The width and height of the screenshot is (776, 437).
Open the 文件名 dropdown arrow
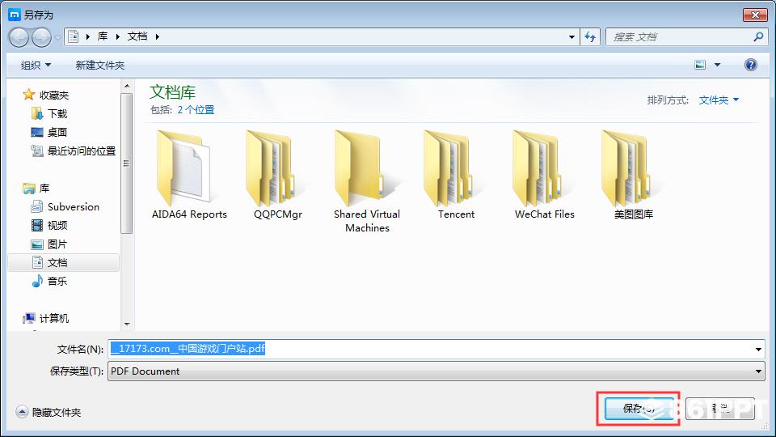[x=758, y=350]
